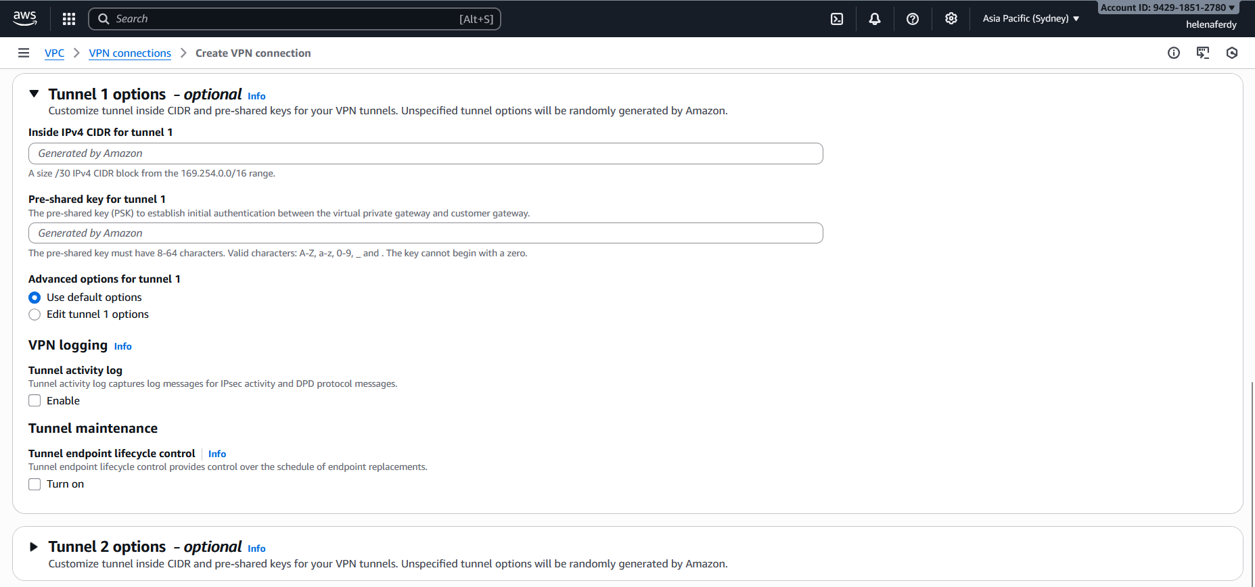Viewport: 1255px width, 587px height.
Task: Open the Account ID dropdown menu
Action: 1168,8
